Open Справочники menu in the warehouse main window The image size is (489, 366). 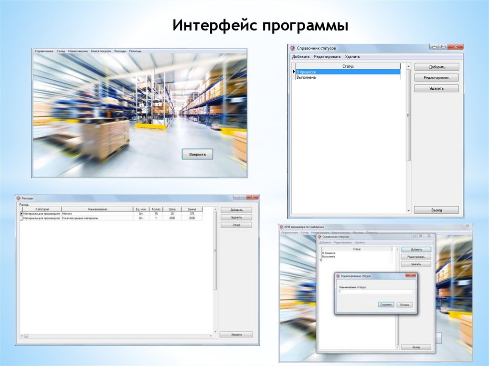coord(44,51)
